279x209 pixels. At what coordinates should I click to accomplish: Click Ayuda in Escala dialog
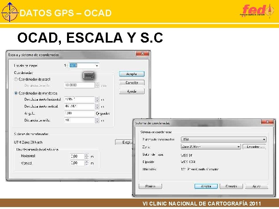[x=132, y=91]
